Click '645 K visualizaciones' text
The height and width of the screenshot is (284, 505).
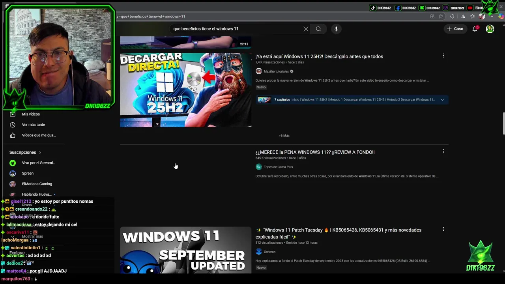tap(270, 158)
